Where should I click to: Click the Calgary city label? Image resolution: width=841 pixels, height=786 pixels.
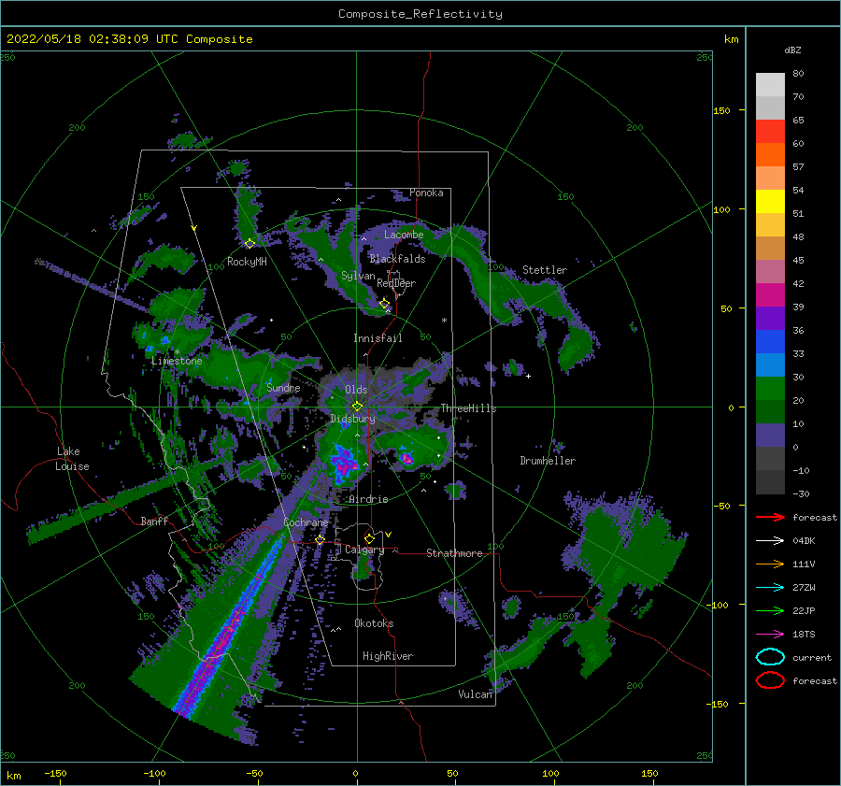point(364,550)
